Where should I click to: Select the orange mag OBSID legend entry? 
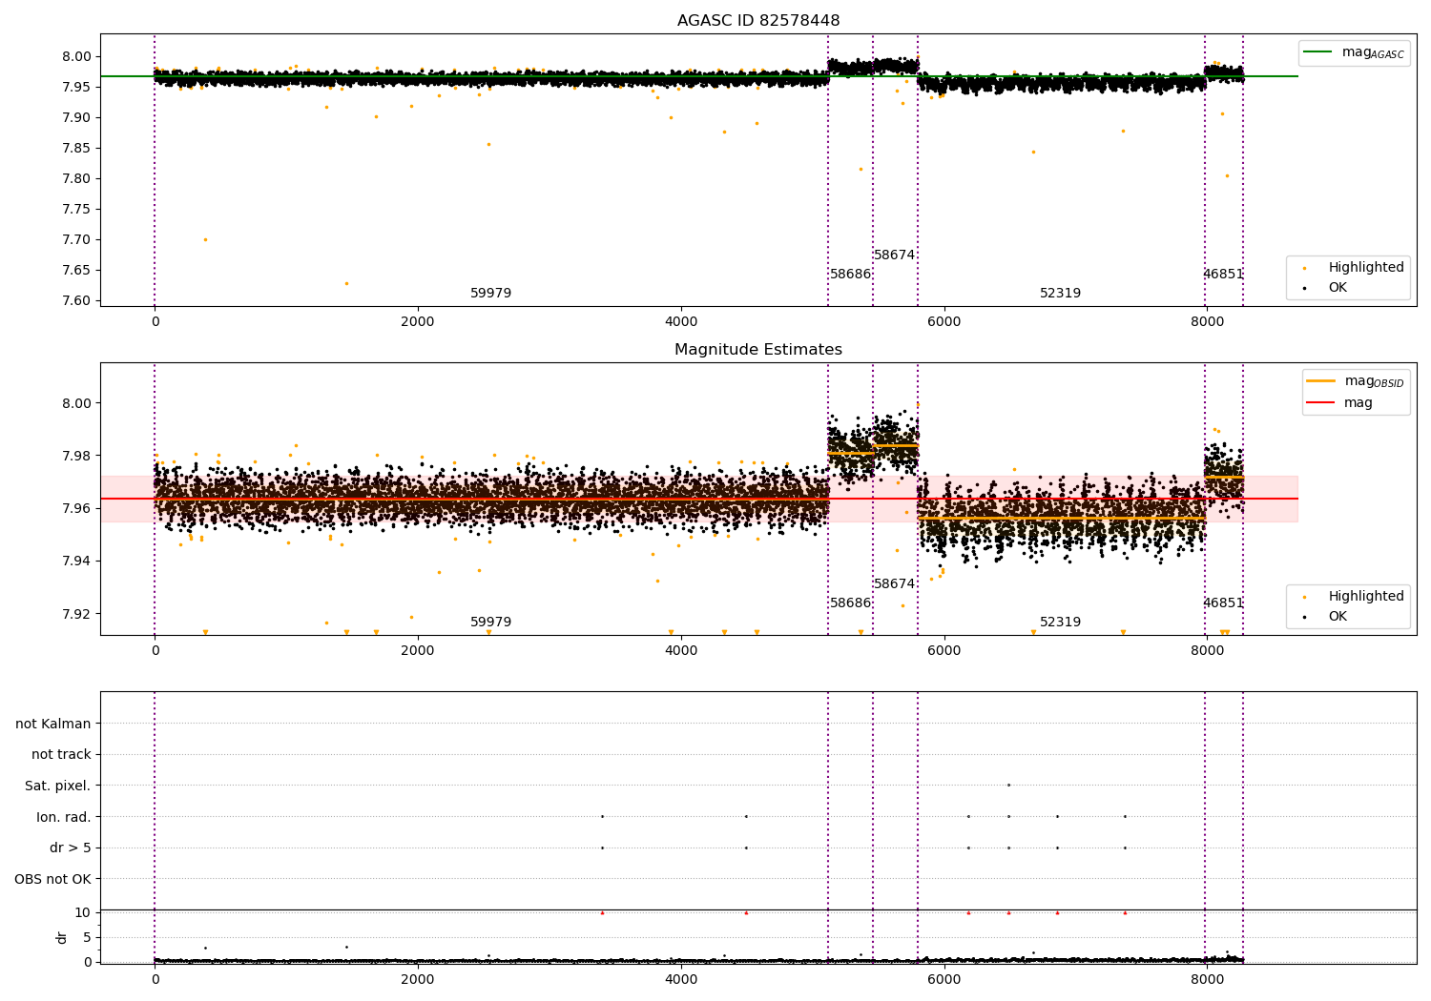(1356, 381)
